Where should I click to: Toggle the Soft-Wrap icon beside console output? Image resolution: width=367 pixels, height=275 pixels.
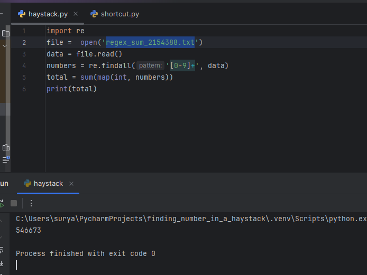[2, 250]
